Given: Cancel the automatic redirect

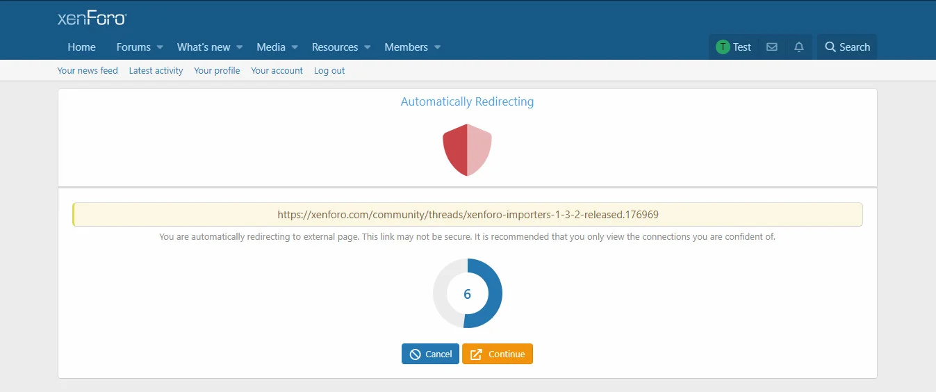Looking at the screenshot, I should pos(430,354).
